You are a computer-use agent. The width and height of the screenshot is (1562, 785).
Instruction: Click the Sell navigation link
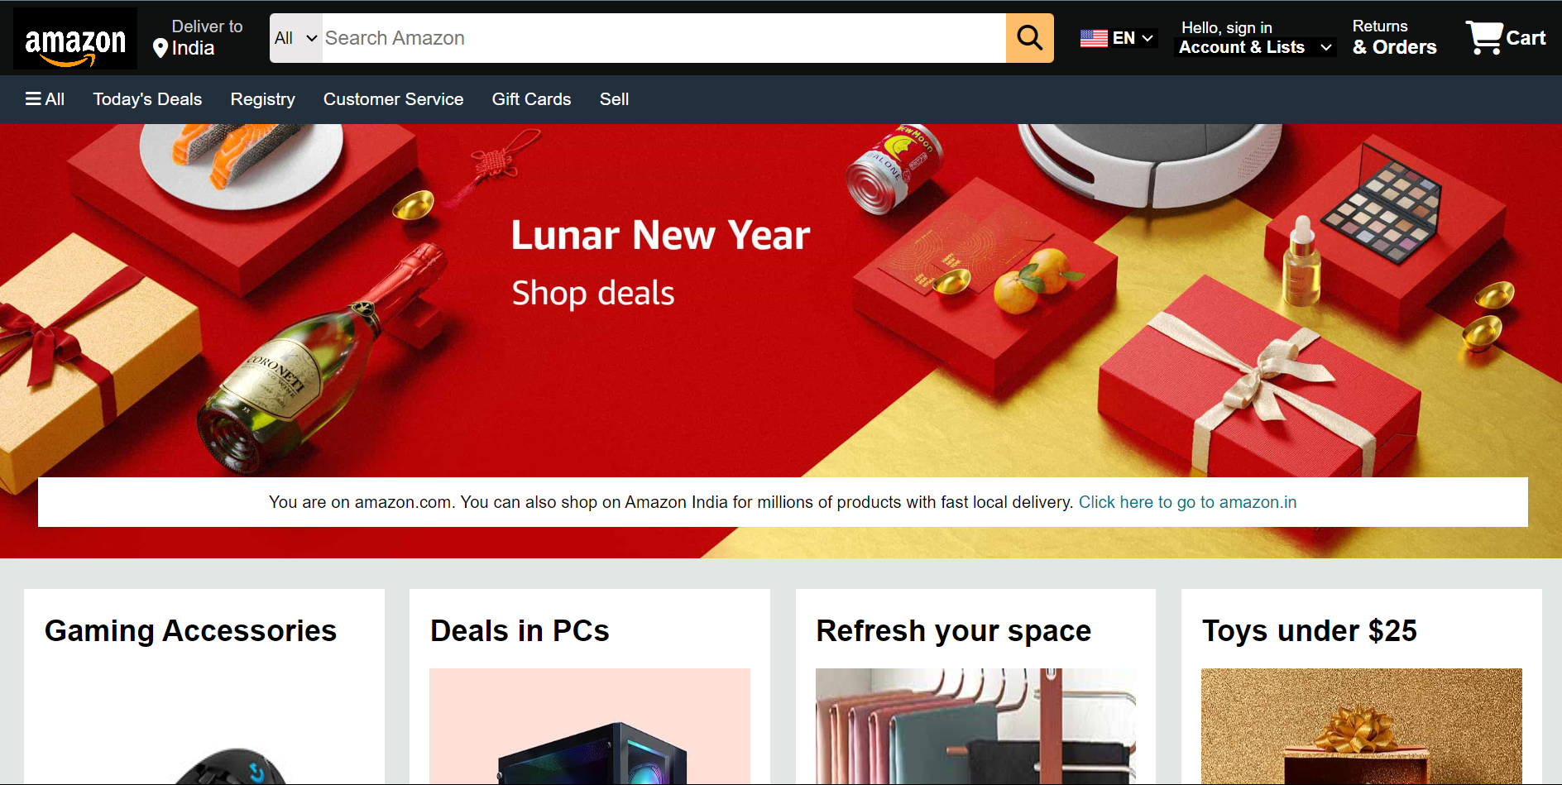(614, 99)
